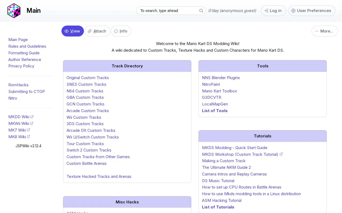Open the Formatting Guide link

(24, 53)
